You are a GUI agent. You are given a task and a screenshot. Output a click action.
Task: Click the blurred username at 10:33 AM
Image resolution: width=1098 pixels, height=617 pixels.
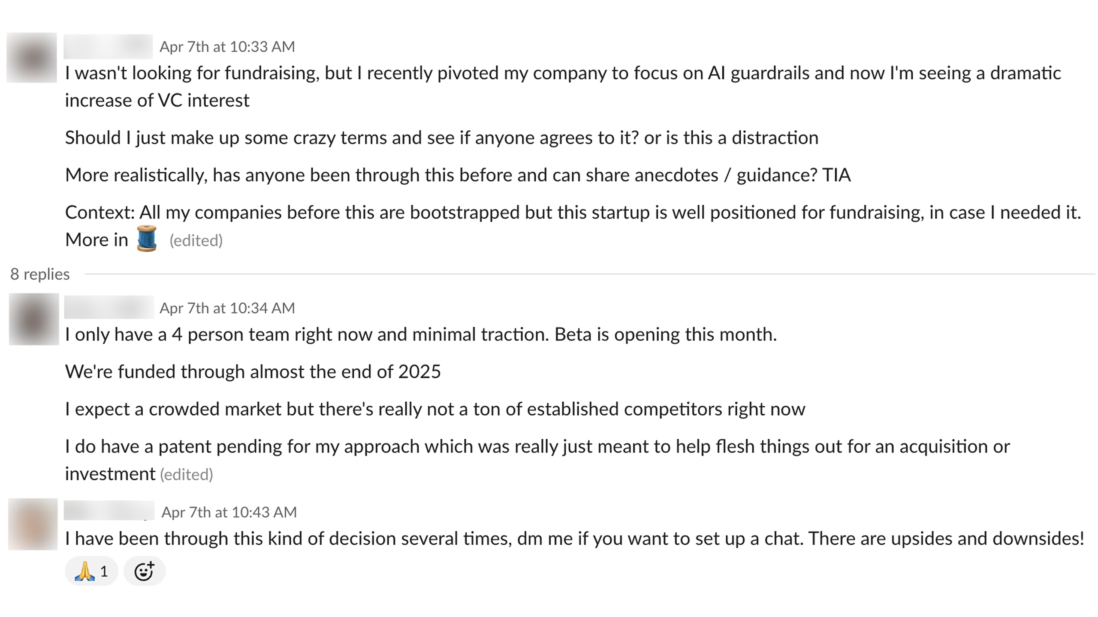[x=108, y=46]
